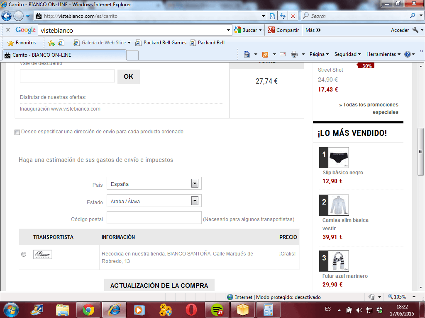The image size is (425, 318).
Task: Open the media player taskbar icon
Action: coord(139,310)
